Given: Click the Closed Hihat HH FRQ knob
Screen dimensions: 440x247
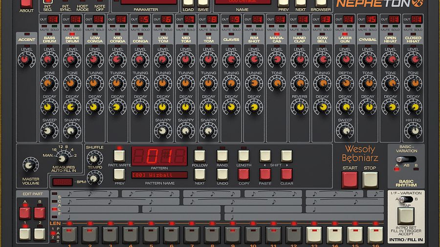Looking at the screenshot, I should pyautogui.click(x=414, y=130).
